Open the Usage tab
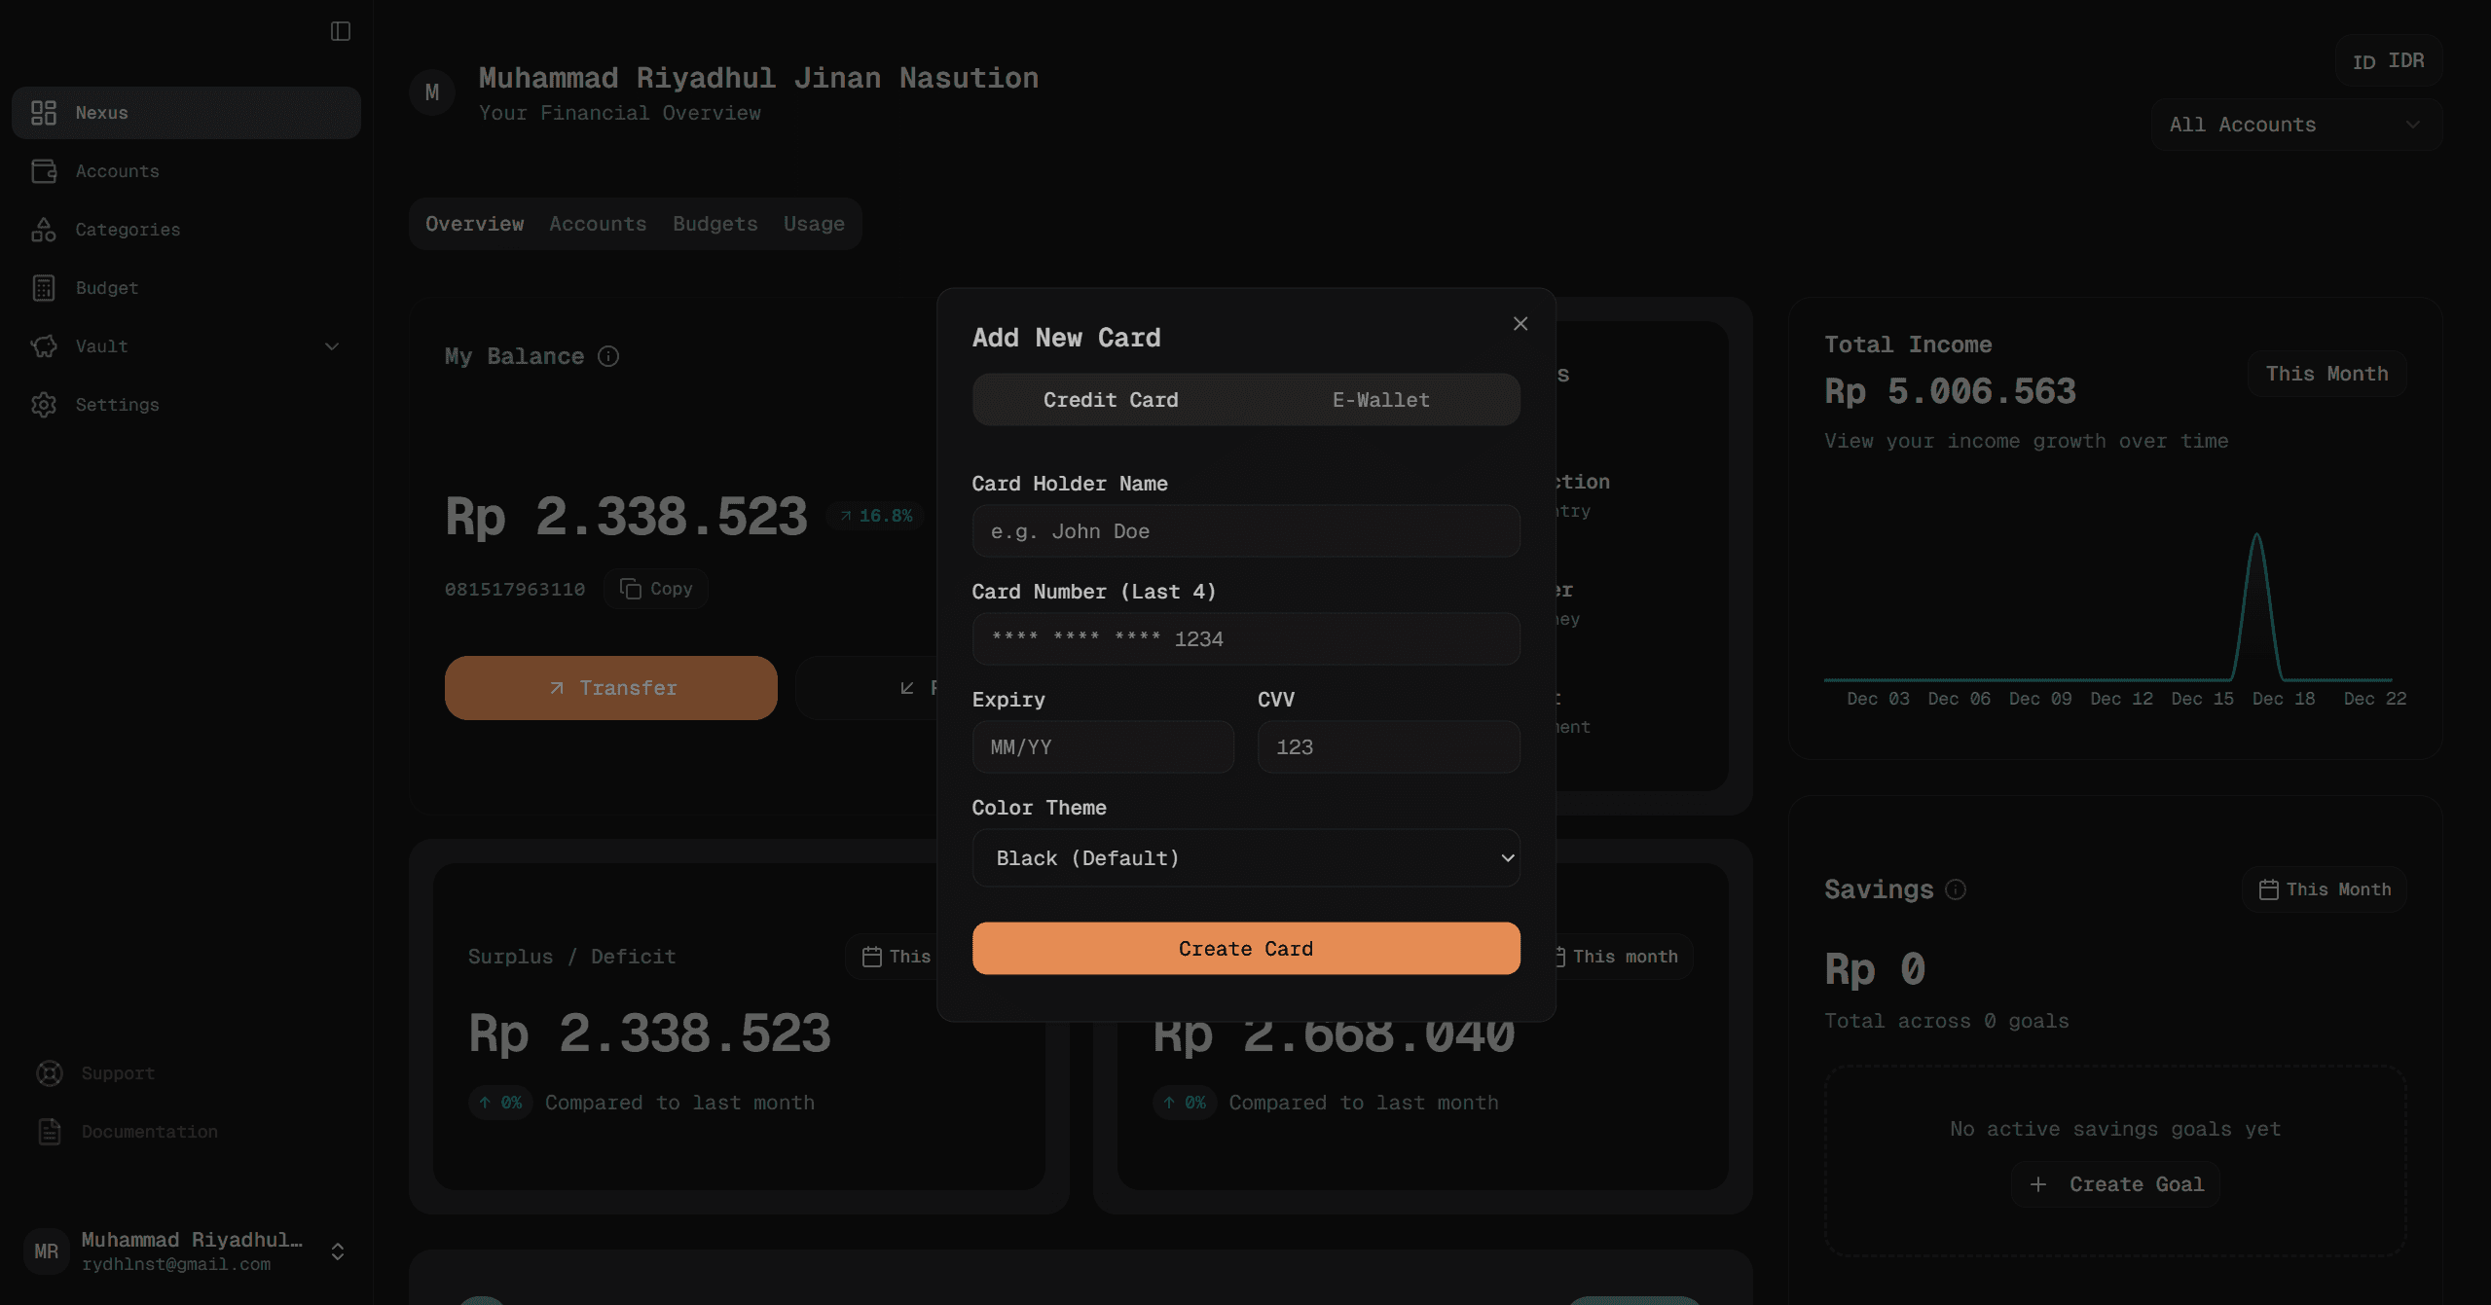 point(814,224)
